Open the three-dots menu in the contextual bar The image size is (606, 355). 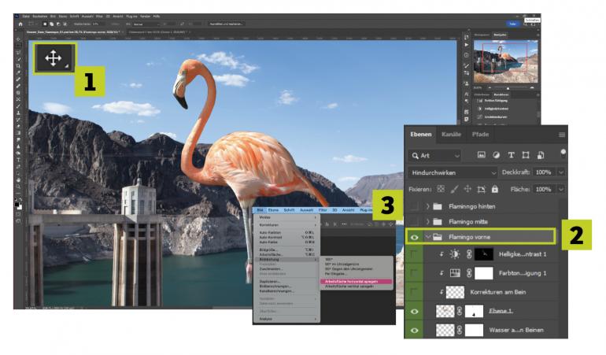345,224
